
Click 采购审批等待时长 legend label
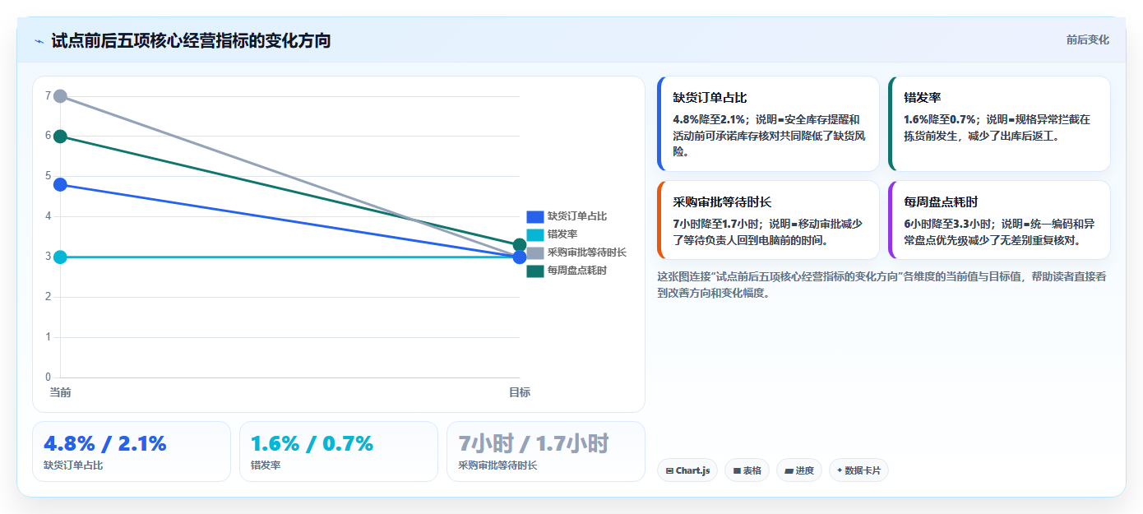[587, 252]
